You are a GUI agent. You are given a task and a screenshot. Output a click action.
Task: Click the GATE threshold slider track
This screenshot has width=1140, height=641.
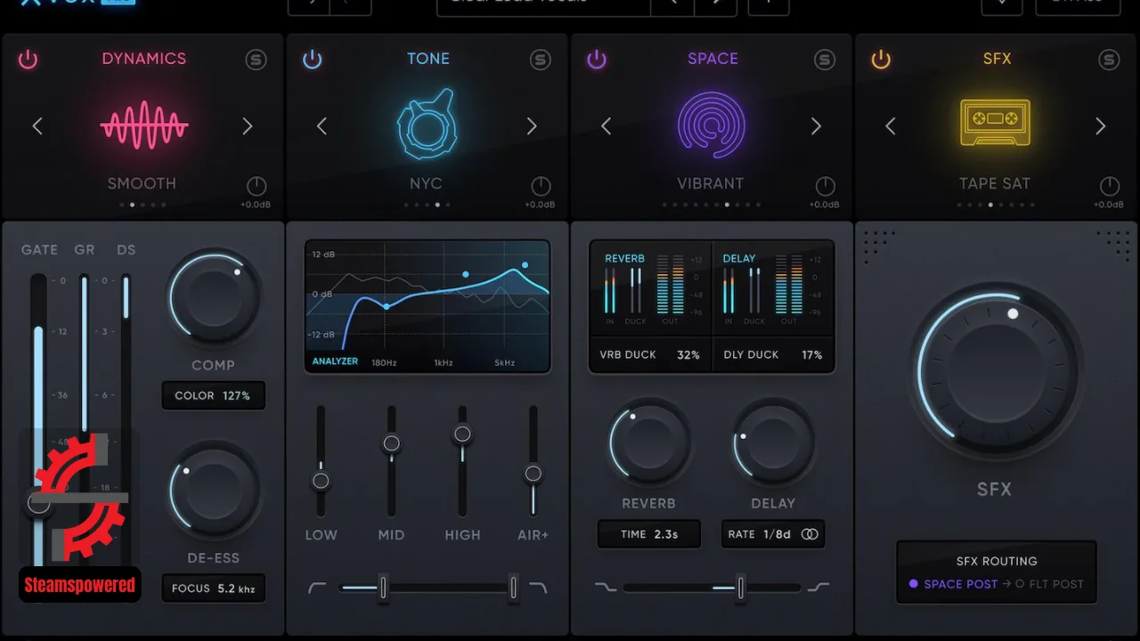[38, 418]
